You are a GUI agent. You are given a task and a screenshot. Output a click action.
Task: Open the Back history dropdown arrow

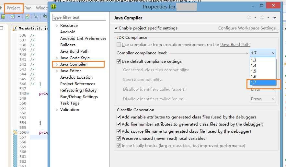[255, 17]
